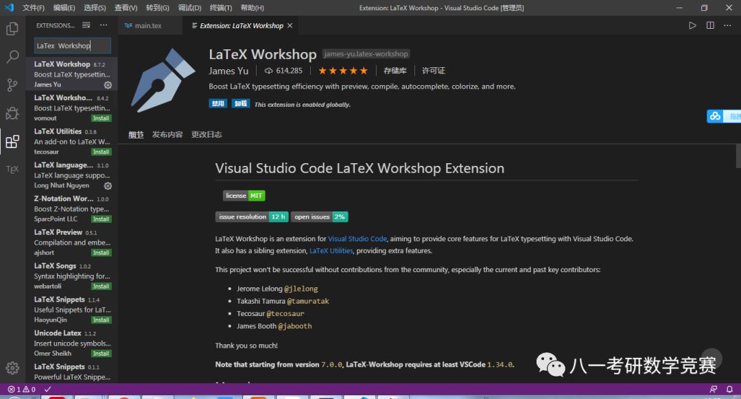This screenshot has width=741, height=399.
Task: Clear extensions search results icon
Action: (86, 25)
